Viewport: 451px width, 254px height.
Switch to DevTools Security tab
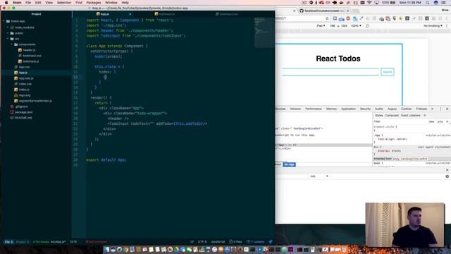pos(365,109)
